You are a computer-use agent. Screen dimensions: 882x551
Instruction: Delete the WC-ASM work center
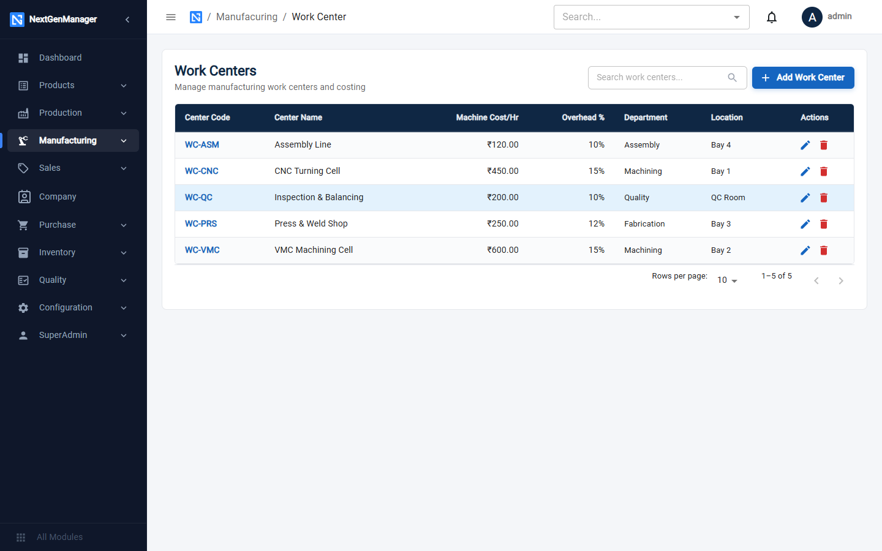824,145
